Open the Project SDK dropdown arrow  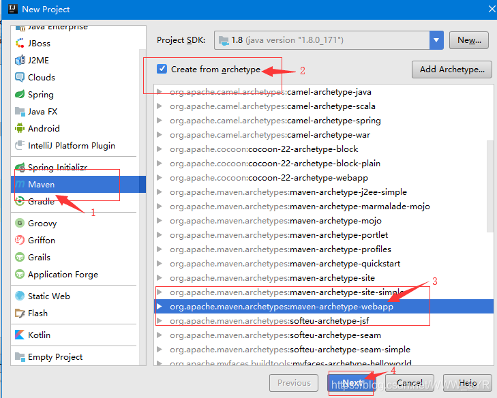436,40
